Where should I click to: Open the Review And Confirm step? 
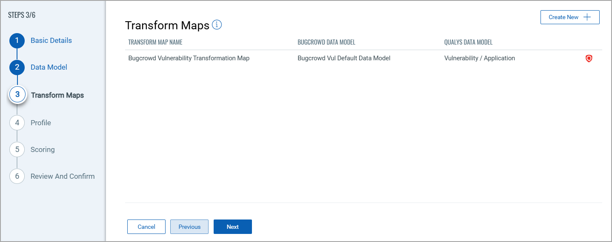point(63,176)
